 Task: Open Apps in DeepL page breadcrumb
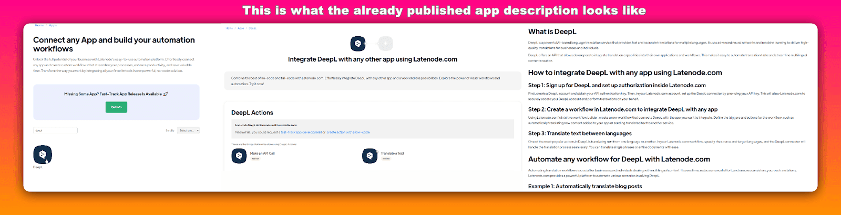241,28
